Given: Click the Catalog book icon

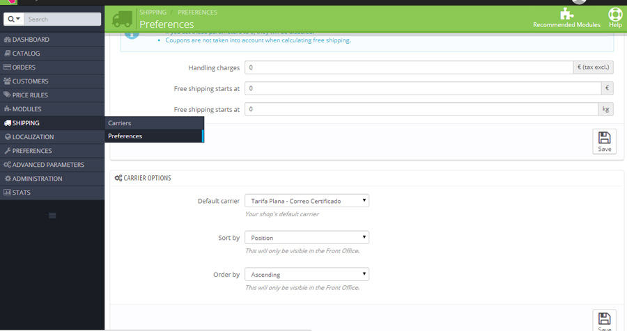Looking at the screenshot, I should pyautogui.click(x=7, y=53).
